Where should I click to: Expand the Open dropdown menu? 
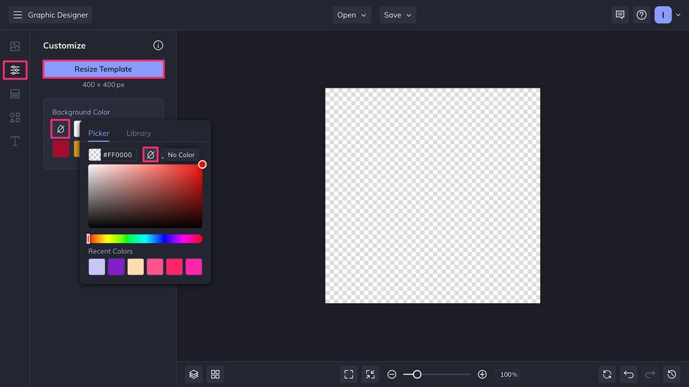[352, 15]
